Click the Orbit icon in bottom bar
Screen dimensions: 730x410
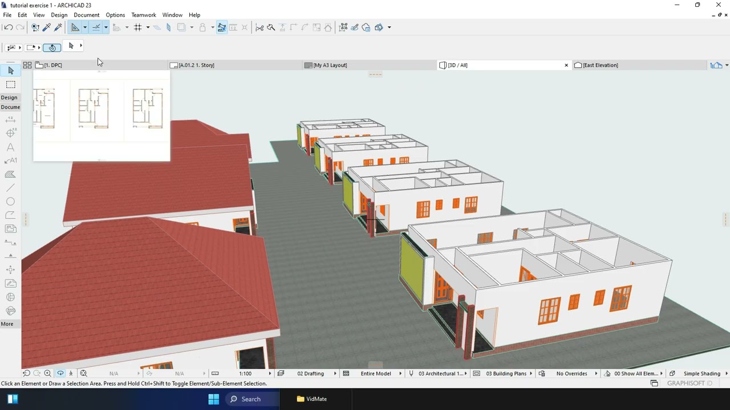(x=60, y=374)
